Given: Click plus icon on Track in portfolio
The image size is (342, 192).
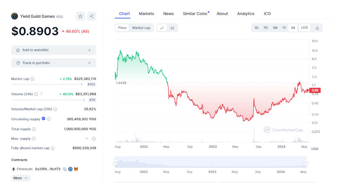Looking at the screenshot, I should [x=89, y=63].
